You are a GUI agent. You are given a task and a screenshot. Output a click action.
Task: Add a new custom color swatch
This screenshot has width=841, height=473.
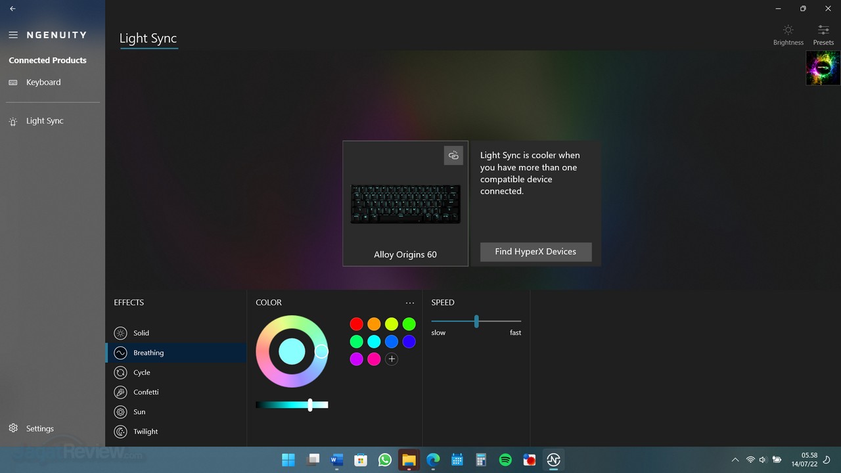[x=392, y=359]
